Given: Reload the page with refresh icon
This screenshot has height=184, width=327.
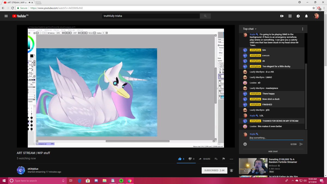Looking at the screenshot, I should coord(13,8).
